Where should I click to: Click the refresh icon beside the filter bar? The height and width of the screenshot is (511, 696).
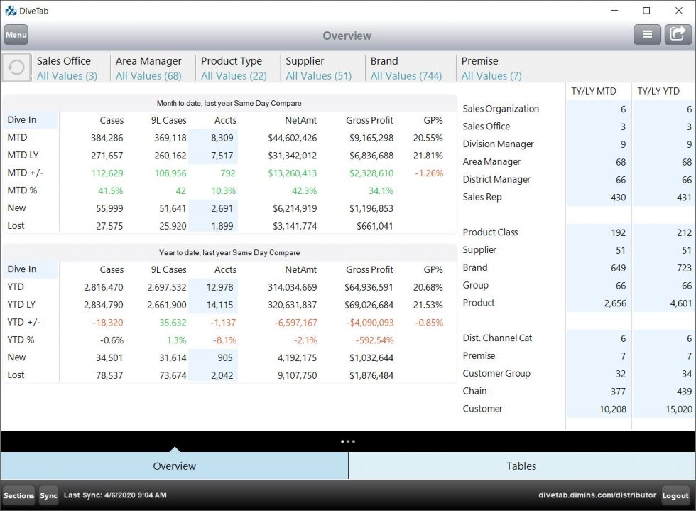[x=16, y=68]
